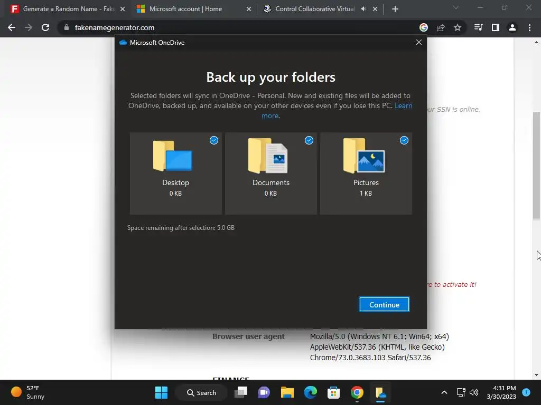Show hidden system tray icons
This screenshot has width=541, height=405.
(x=444, y=392)
